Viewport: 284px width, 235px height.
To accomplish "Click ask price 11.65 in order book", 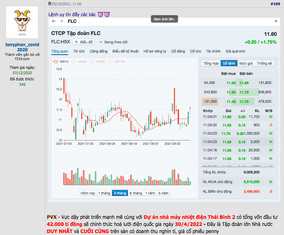I will tap(244, 83).
